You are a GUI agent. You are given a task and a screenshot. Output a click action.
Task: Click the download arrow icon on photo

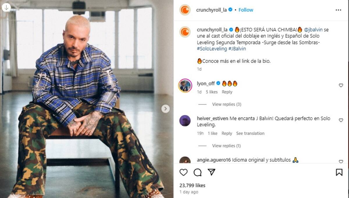[6, 7]
